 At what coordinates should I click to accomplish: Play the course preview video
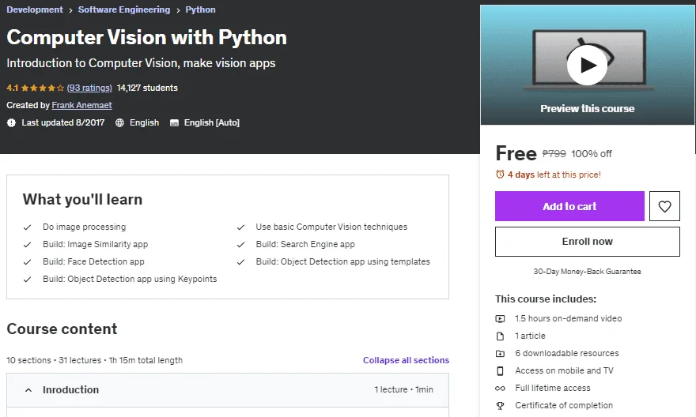587,65
